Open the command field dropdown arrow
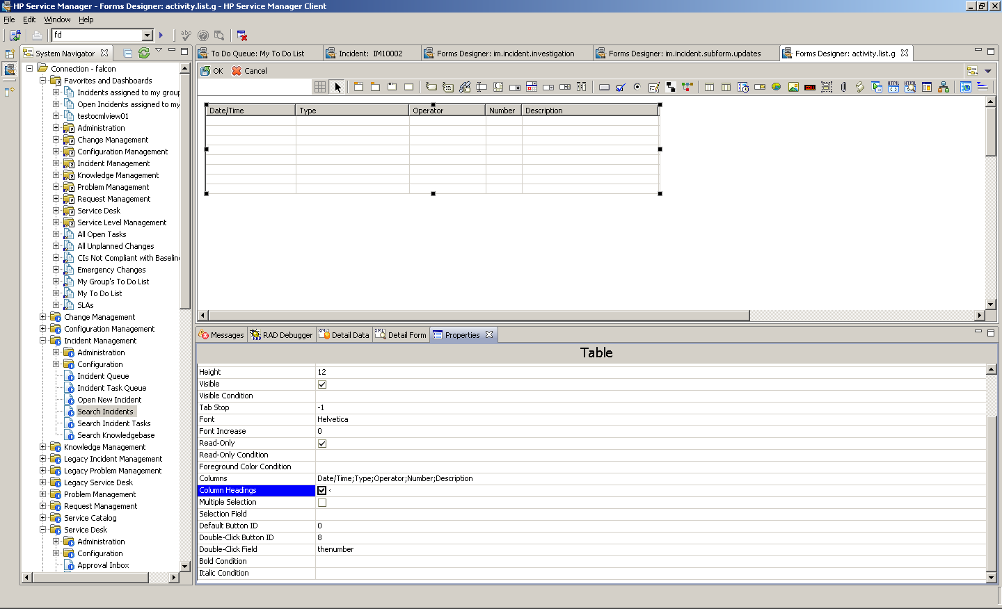Viewport: 1002px width, 609px height. (x=148, y=35)
